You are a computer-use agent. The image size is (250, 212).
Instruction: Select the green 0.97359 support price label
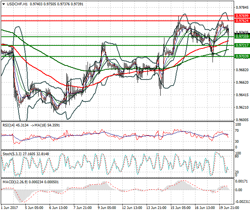(242, 37)
